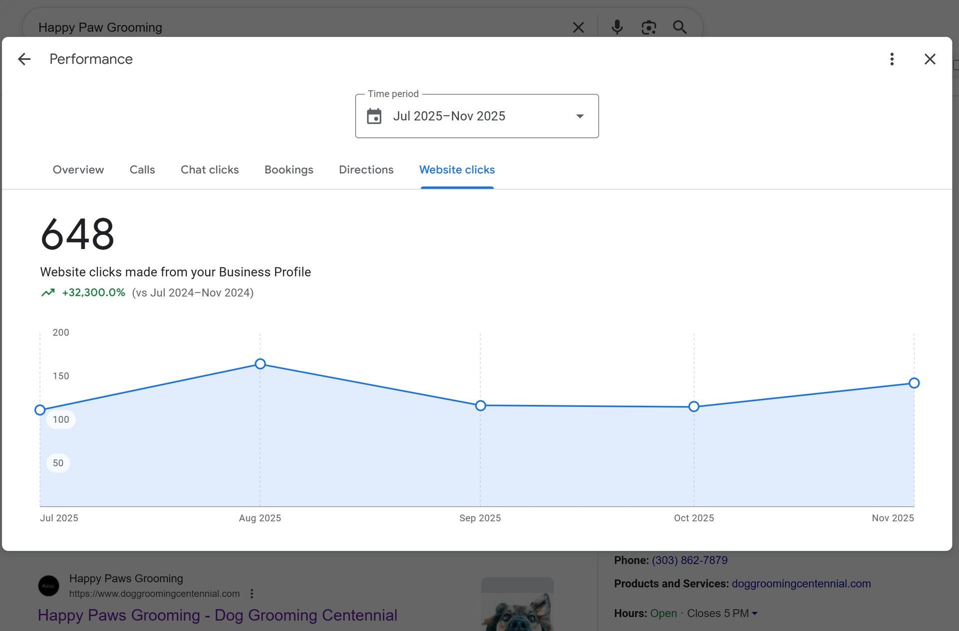The height and width of the screenshot is (631, 959).
Task: Go to the Directions tab
Action: [x=366, y=170]
